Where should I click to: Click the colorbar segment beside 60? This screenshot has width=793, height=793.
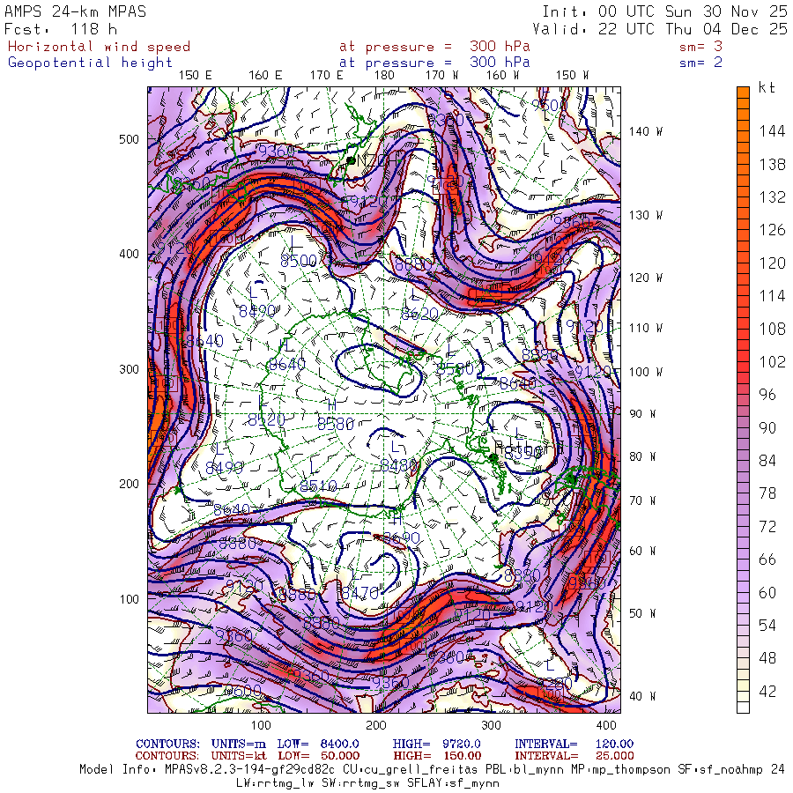[x=743, y=592]
